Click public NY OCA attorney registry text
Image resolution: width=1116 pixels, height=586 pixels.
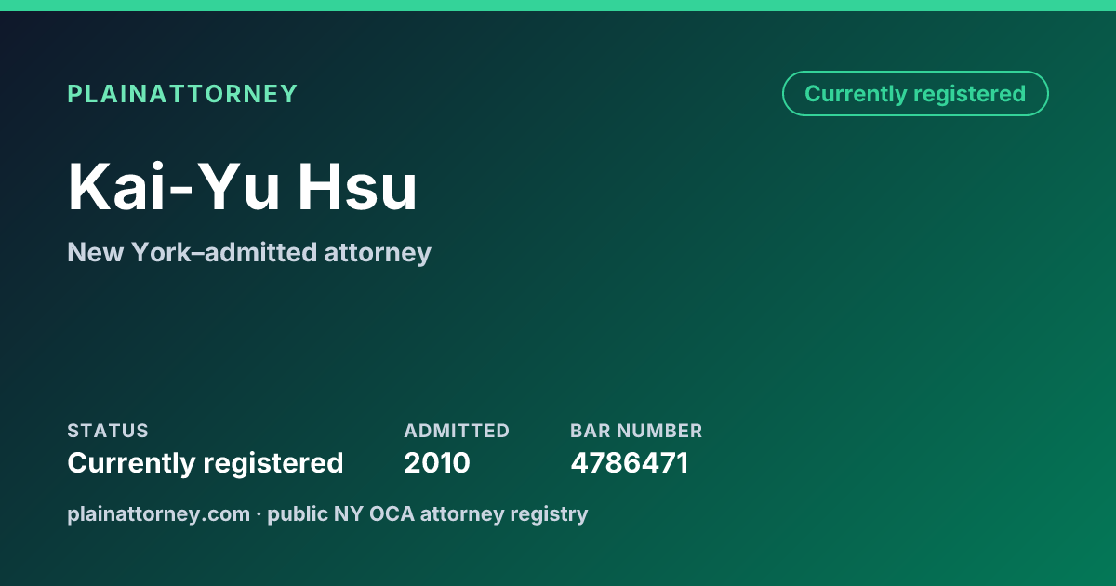pos(428,513)
